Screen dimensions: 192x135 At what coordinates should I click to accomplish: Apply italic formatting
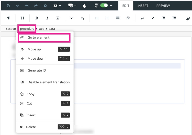click(x=47, y=18)
